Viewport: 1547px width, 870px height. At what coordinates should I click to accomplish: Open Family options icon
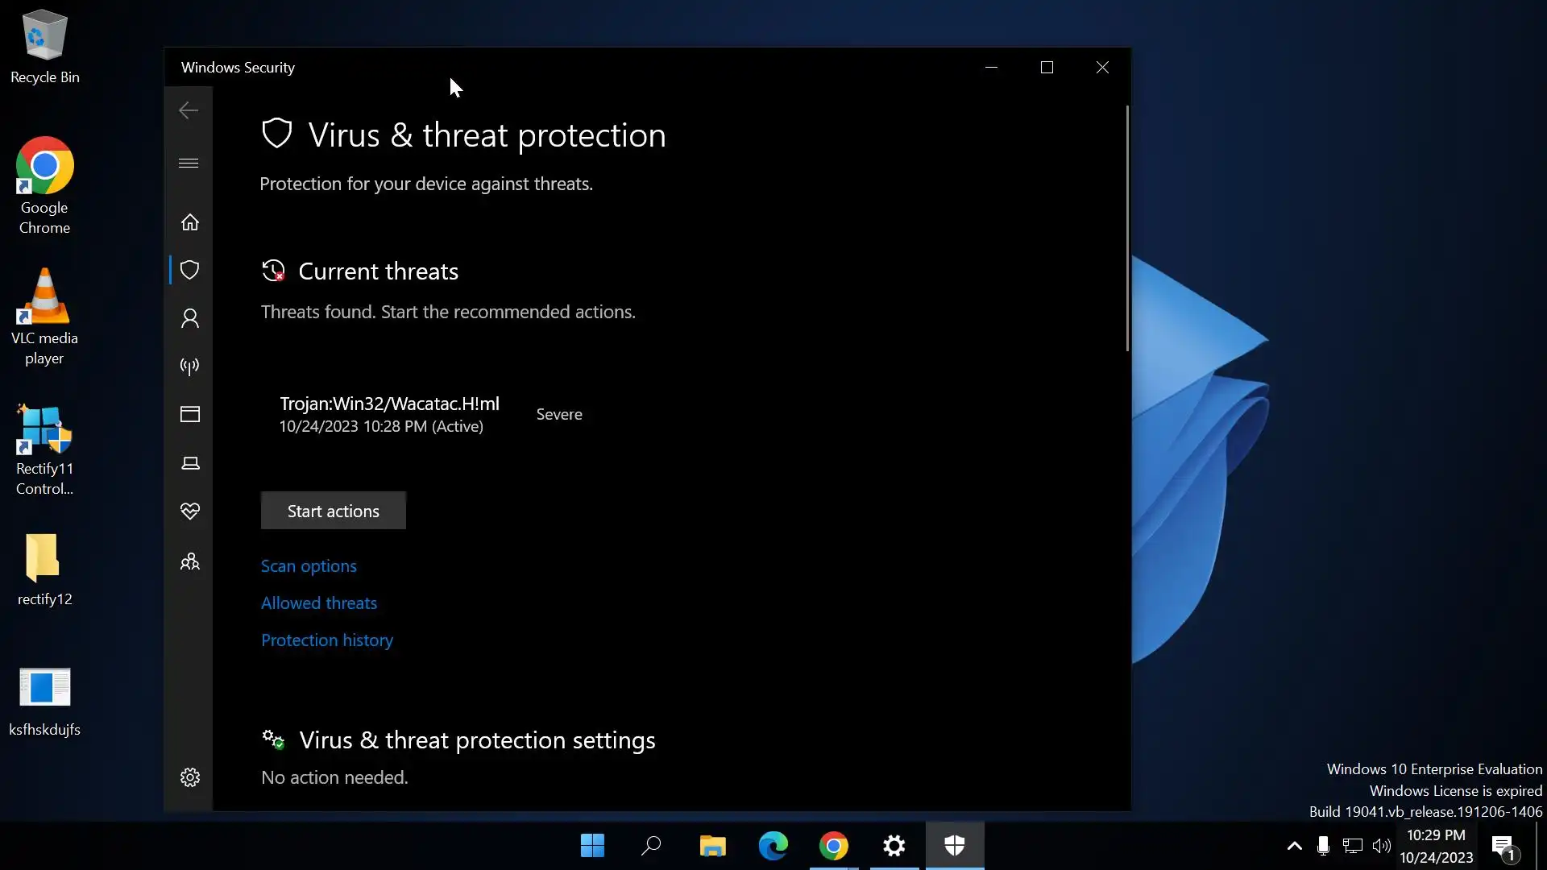click(190, 561)
